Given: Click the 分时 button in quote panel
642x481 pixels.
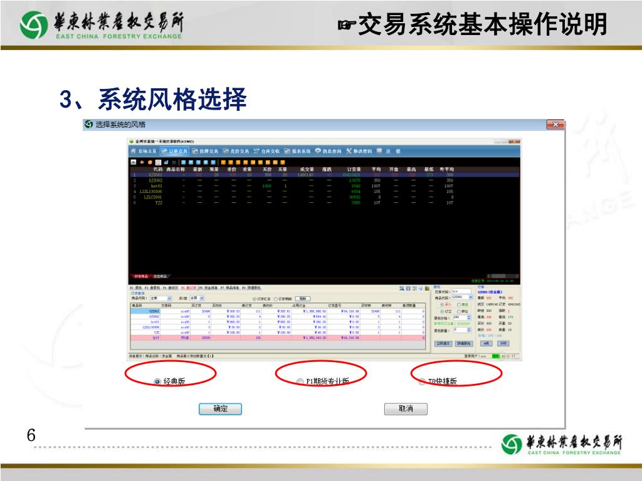Looking at the screenshot, I should tap(503, 344).
